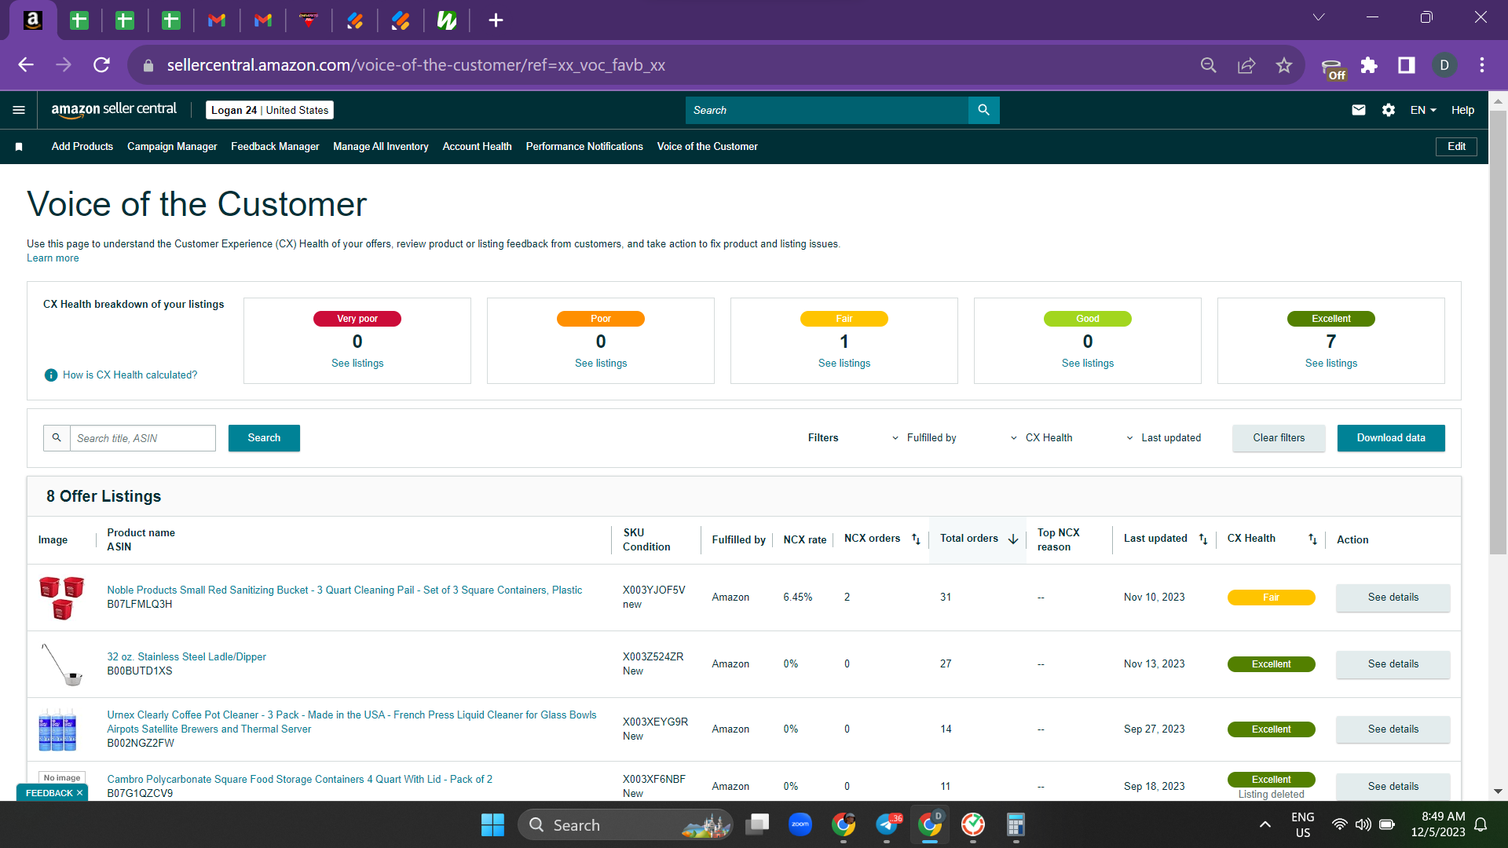Show hidden system tray icons
This screenshot has width=1508, height=848.
[1265, 824]
